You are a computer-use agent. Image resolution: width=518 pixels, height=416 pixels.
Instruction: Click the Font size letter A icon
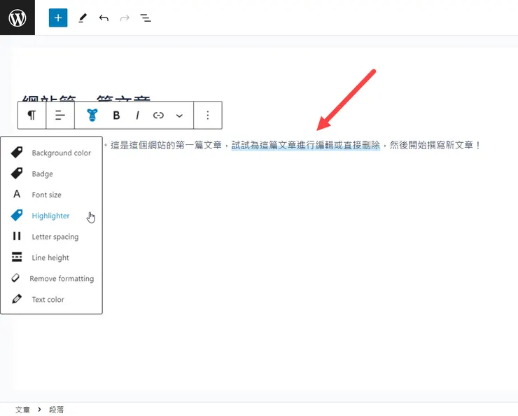point(17,194)
